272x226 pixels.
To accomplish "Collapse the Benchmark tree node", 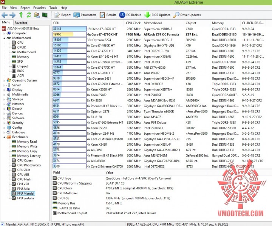I will tap(4, 137).
